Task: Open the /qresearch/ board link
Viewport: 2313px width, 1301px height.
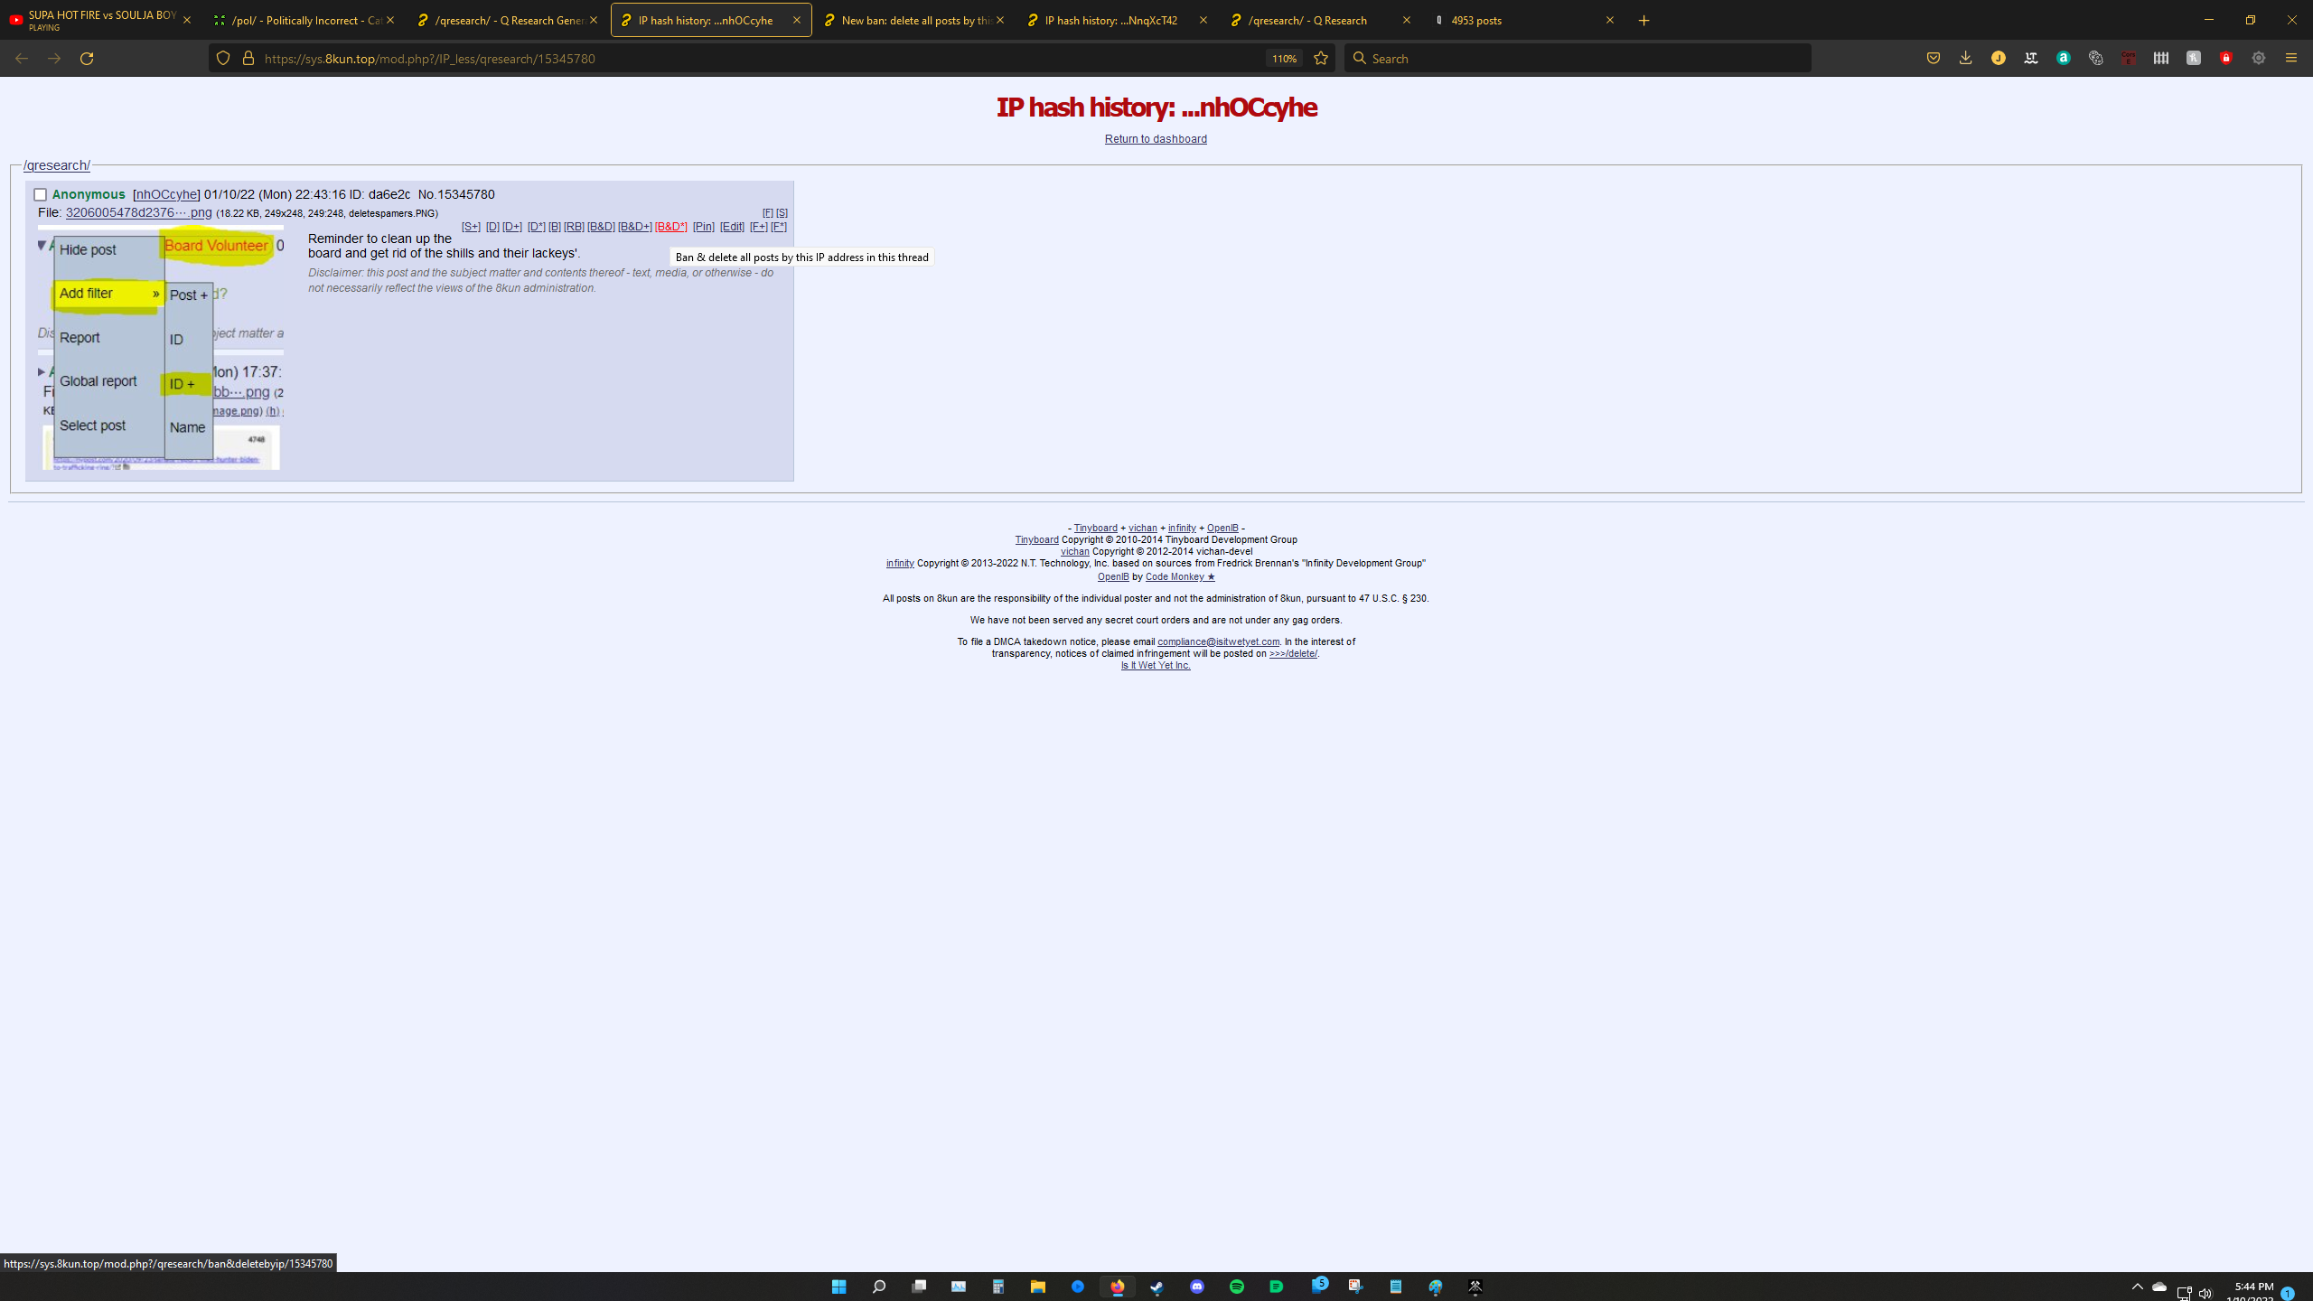Action: pyautogui.click(x=56, y=165)
